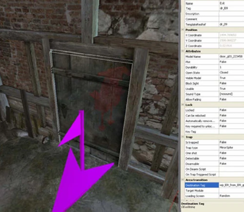
Task: Select the 'Loading Screen' property label
Action: [195, 196]
